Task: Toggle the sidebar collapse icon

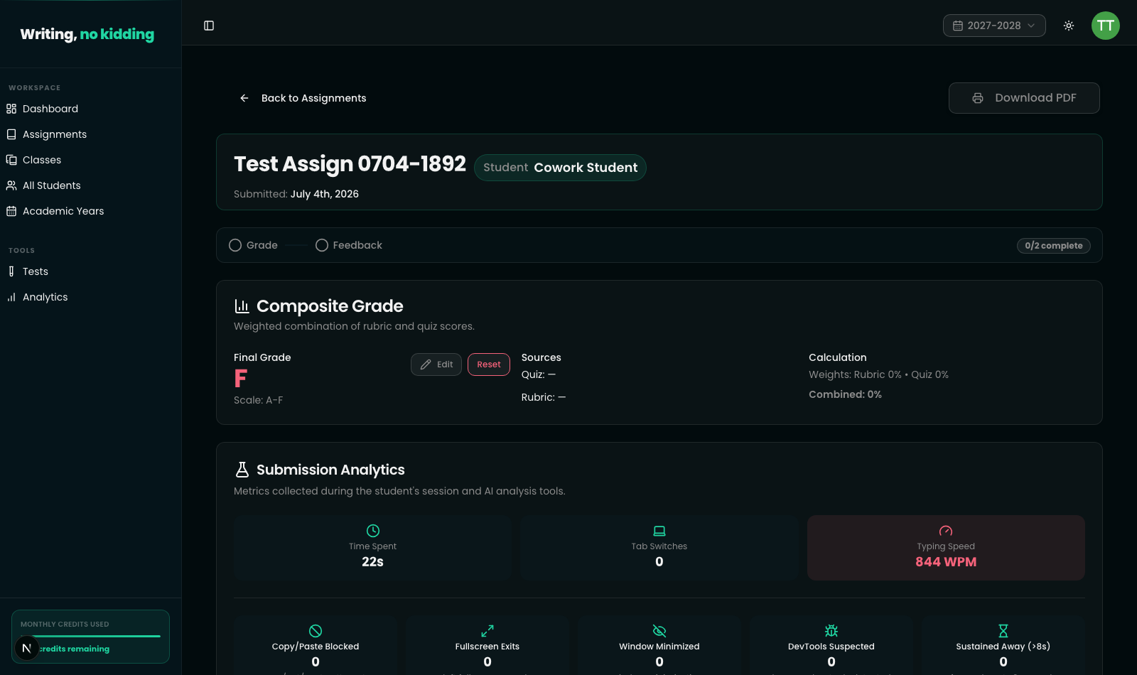Action: click(209, 26)
